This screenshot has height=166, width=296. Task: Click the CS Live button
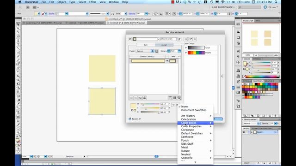(271, 7)
